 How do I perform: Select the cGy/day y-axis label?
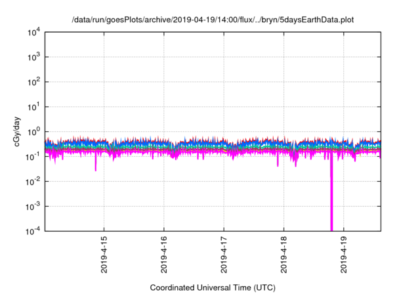click(x=16, y=132)
